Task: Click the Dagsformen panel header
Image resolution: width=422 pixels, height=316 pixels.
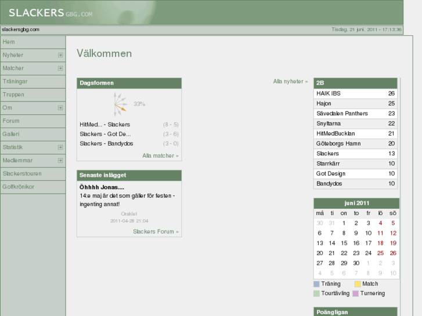Action: 129,83
